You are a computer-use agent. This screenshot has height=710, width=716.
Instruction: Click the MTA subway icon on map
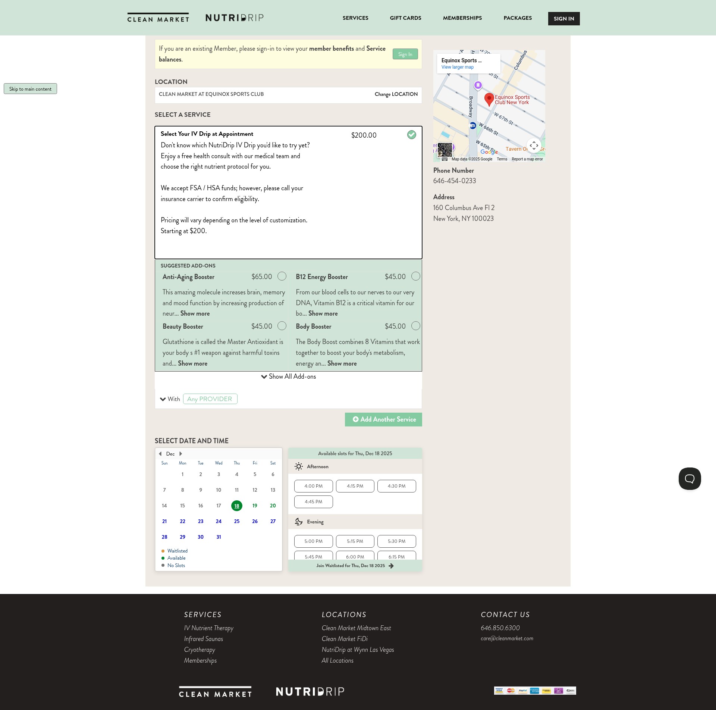click(472, 126)
